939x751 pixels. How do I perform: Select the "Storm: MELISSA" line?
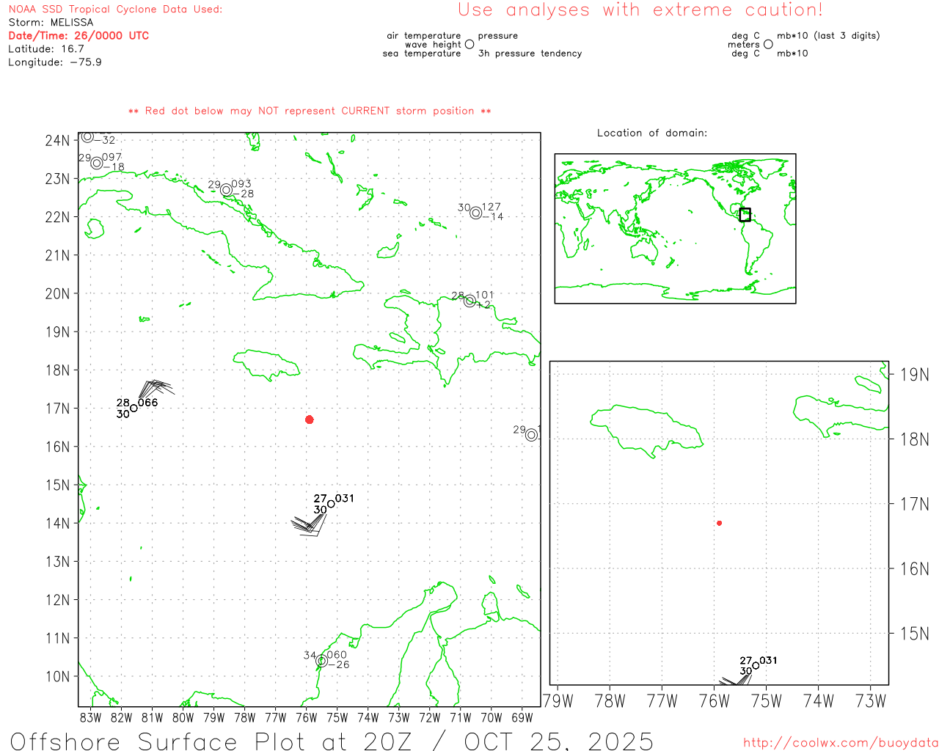pyautogui.click(x=51, y=22)
